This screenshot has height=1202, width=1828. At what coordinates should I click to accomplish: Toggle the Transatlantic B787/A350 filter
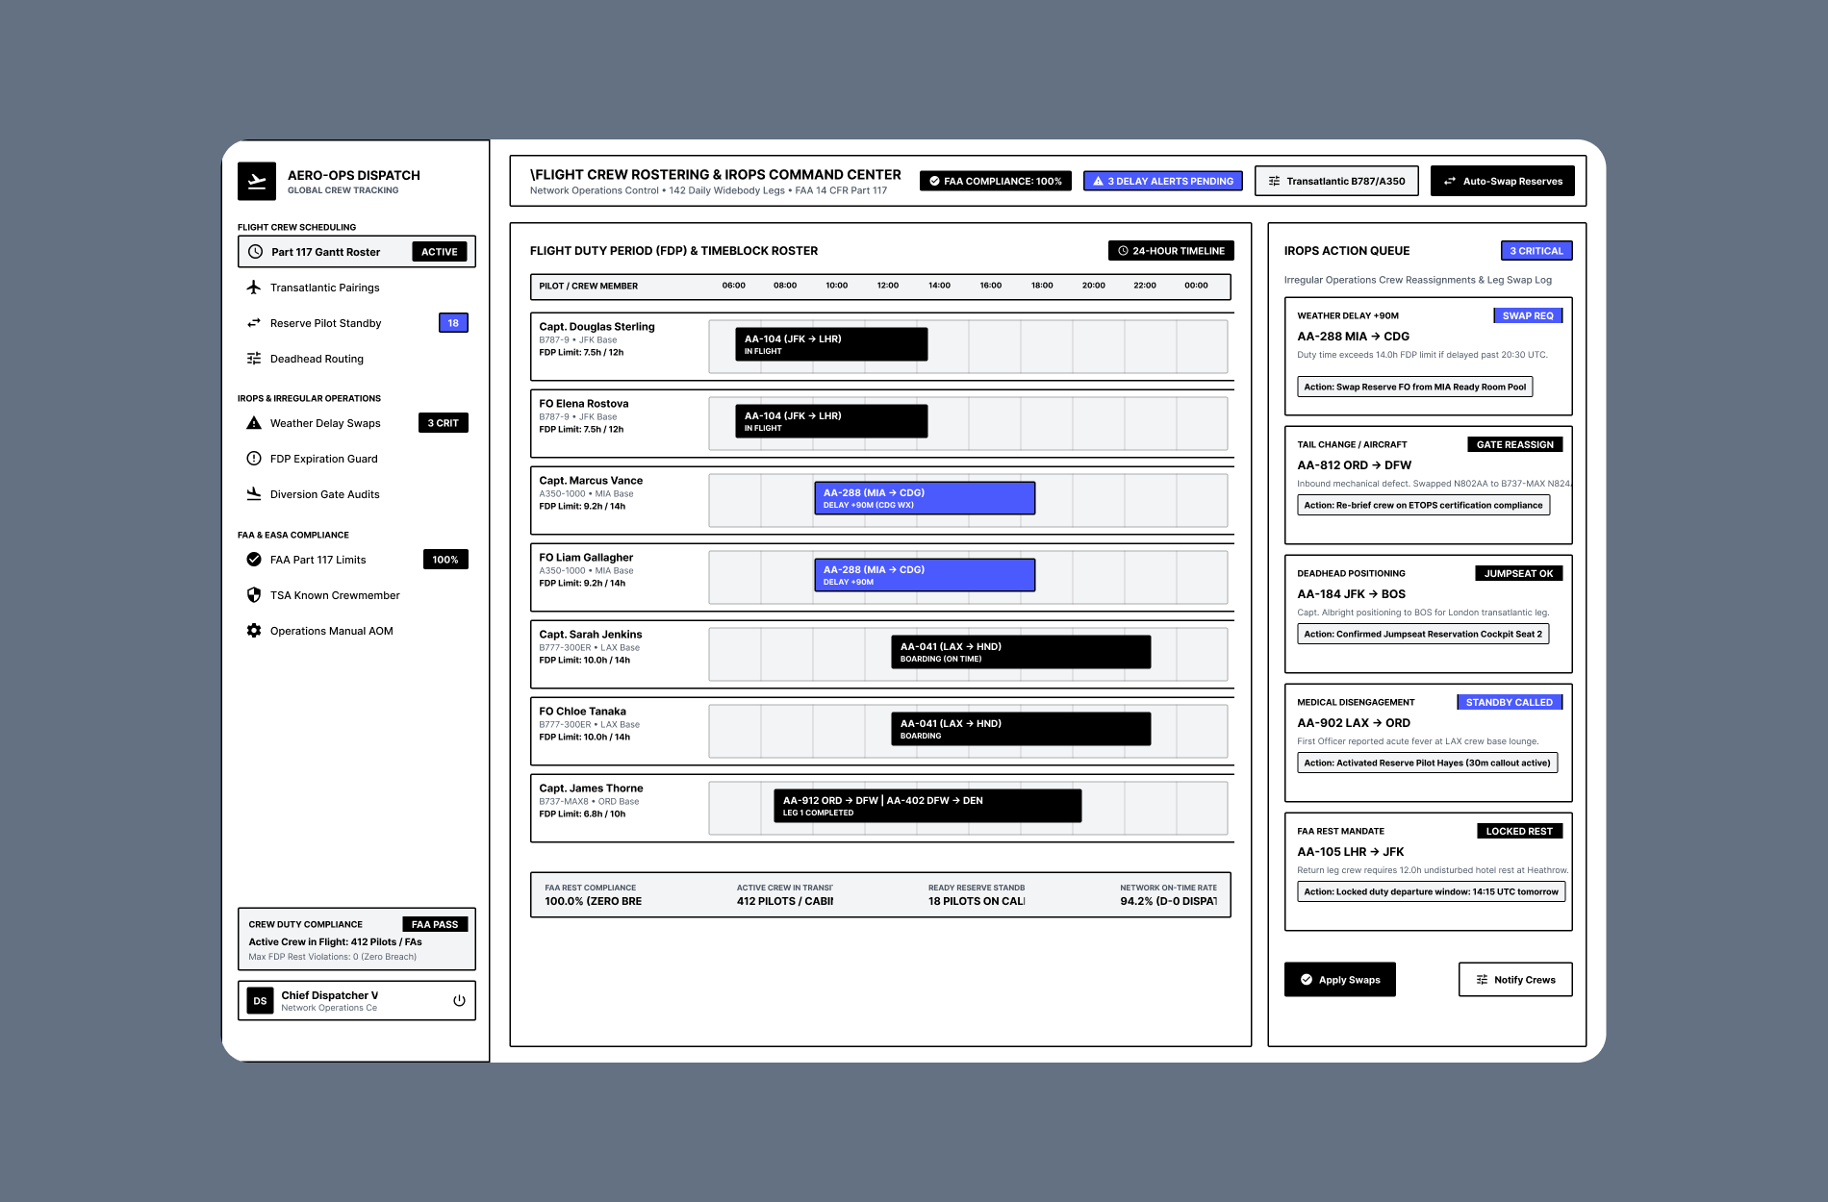(1336, 181)
